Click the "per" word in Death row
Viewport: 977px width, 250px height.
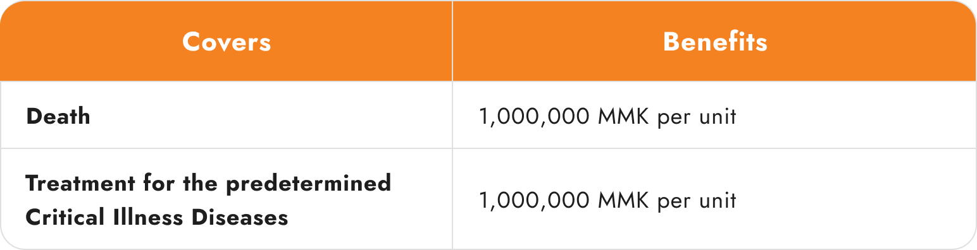[673, 119]
